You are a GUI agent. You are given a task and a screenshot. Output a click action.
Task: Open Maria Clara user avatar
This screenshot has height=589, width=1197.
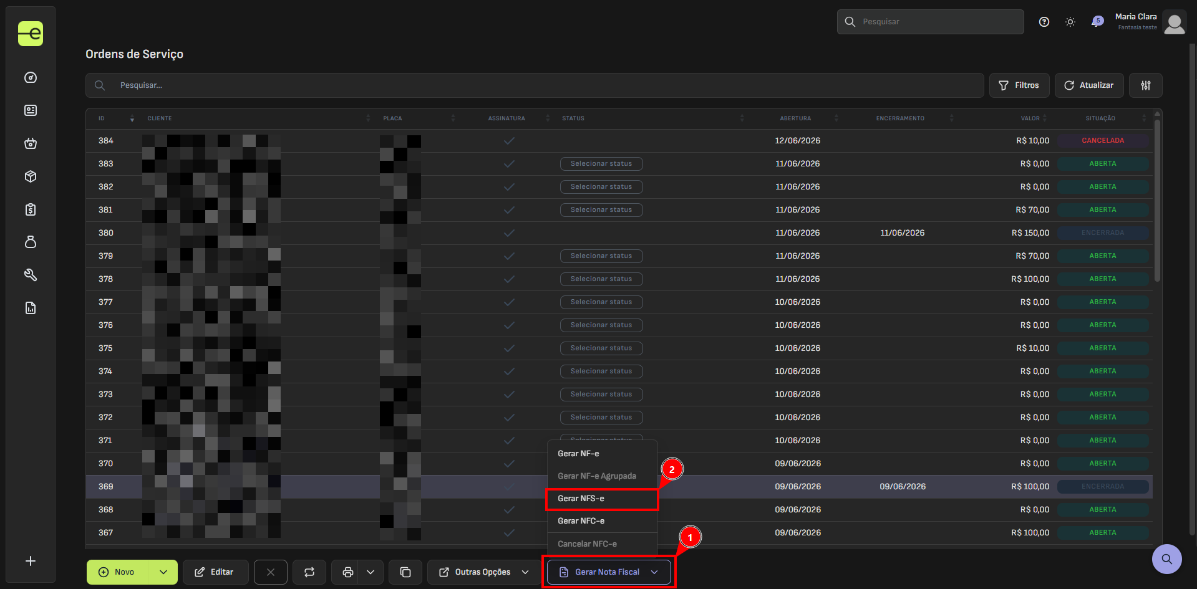tap(1175, 22)
